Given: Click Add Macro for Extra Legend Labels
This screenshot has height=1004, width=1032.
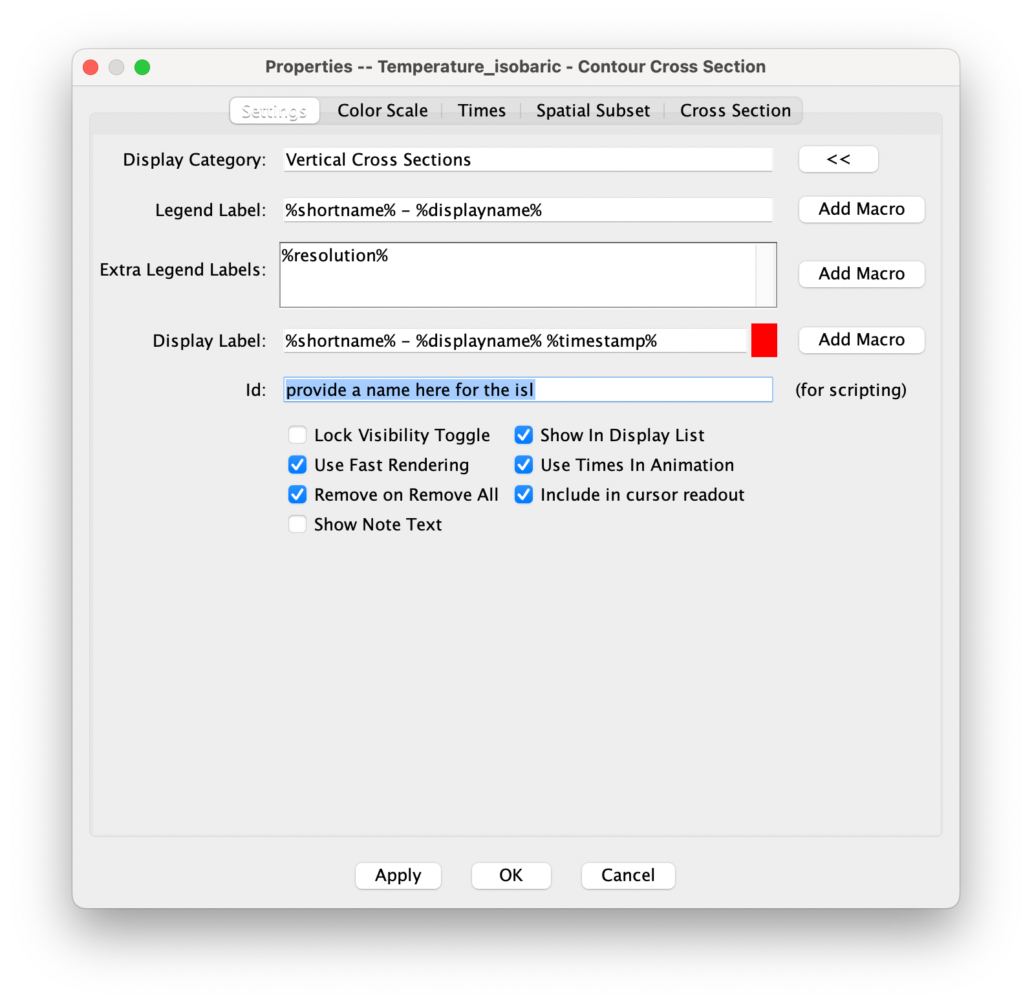Looking at the screenshot, I should click(x=861, y=274).
